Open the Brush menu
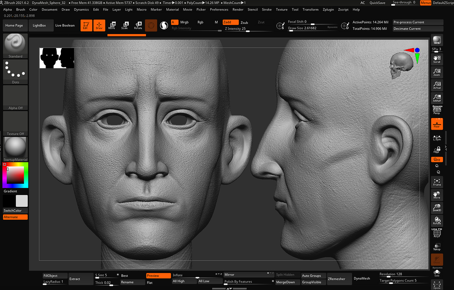 pyautogui.click(x=21, y=9)
